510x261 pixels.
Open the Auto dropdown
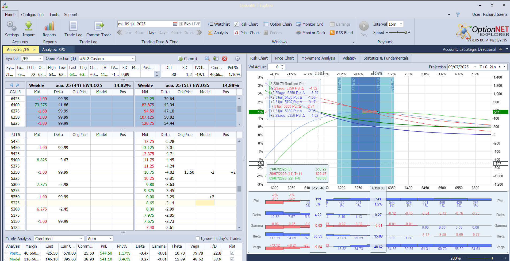tap(110, 239)
